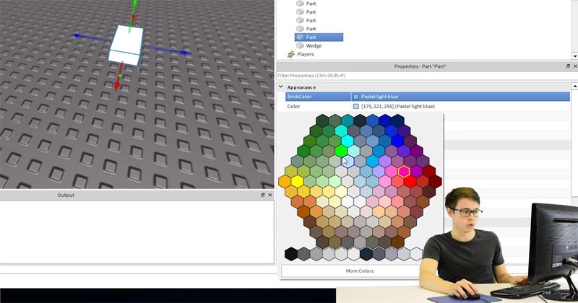Close the Output panel

pos(270,195)
